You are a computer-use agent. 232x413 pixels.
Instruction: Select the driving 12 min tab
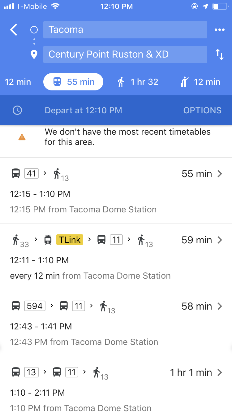[x=18, y=82]
